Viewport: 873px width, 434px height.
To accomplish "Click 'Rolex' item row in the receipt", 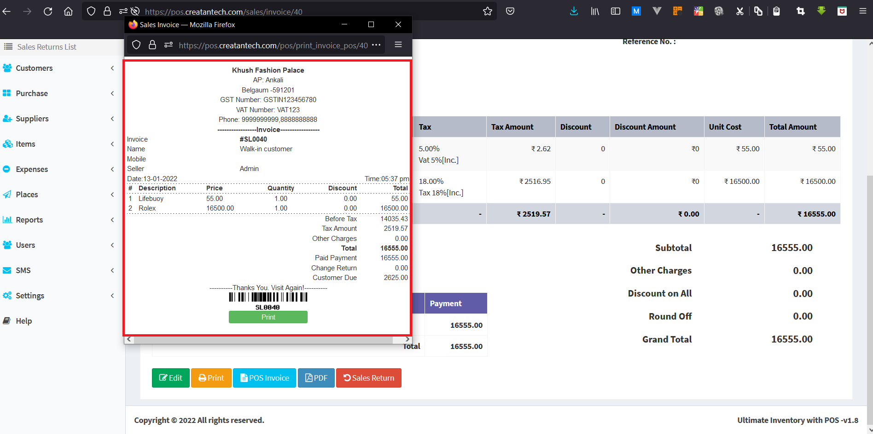I will [x=268, y=208].
